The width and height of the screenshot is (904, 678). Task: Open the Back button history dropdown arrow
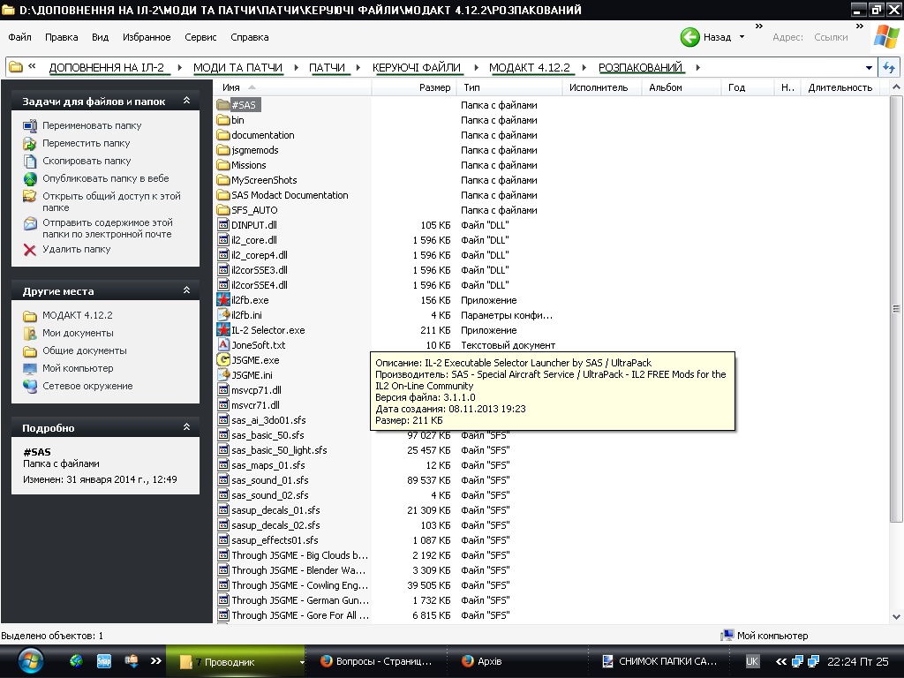742,37
